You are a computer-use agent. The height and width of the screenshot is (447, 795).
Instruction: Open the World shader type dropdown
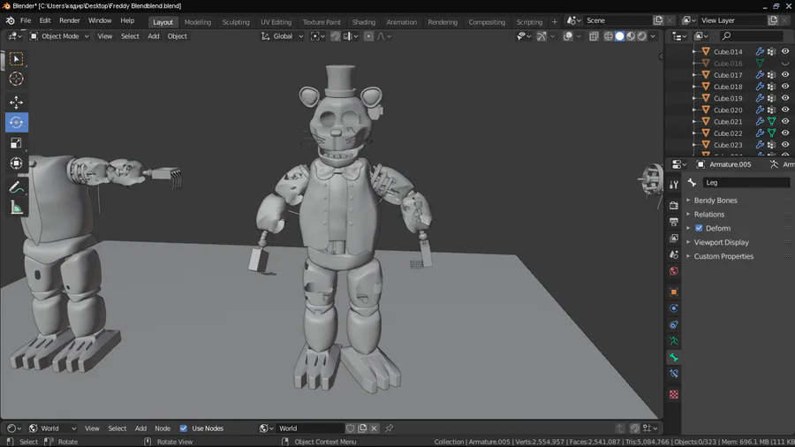coord(52,428)
